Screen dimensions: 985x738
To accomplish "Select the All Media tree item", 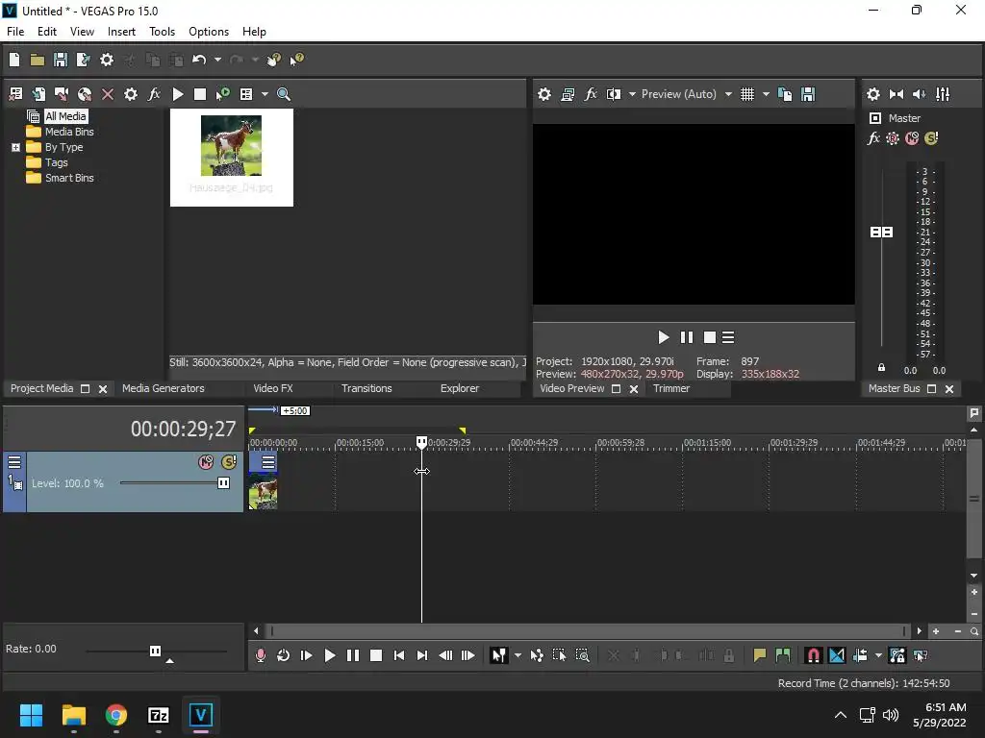I will point(65,116).
